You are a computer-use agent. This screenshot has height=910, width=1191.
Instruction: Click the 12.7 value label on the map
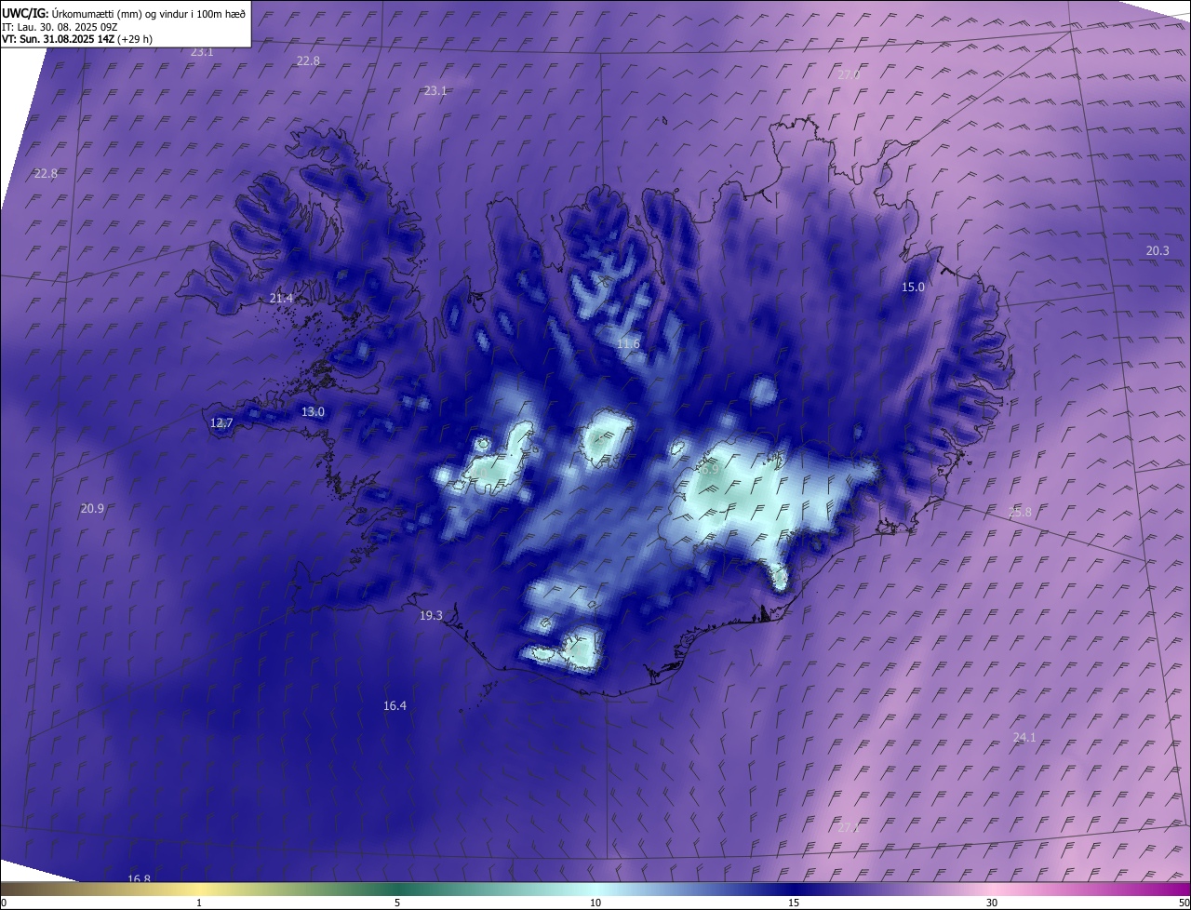coord(221,423)
